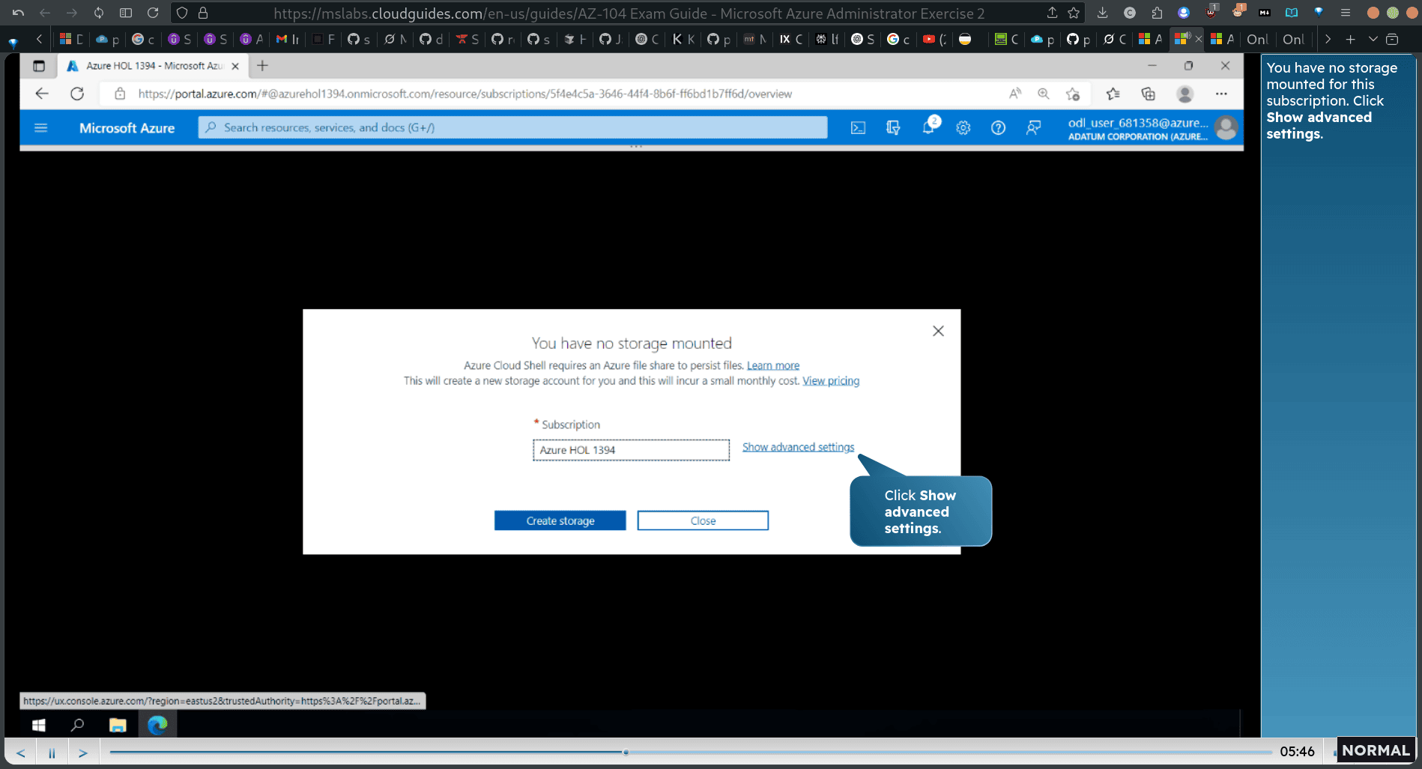Screen dimensions: 1422x769
Task: Click the Edge read aloud icon
Action: [x=1015, y=94]
